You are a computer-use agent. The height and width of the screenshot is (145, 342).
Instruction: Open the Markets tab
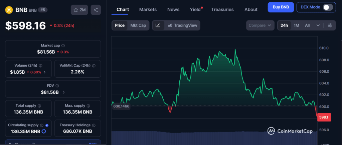point(148,9)
